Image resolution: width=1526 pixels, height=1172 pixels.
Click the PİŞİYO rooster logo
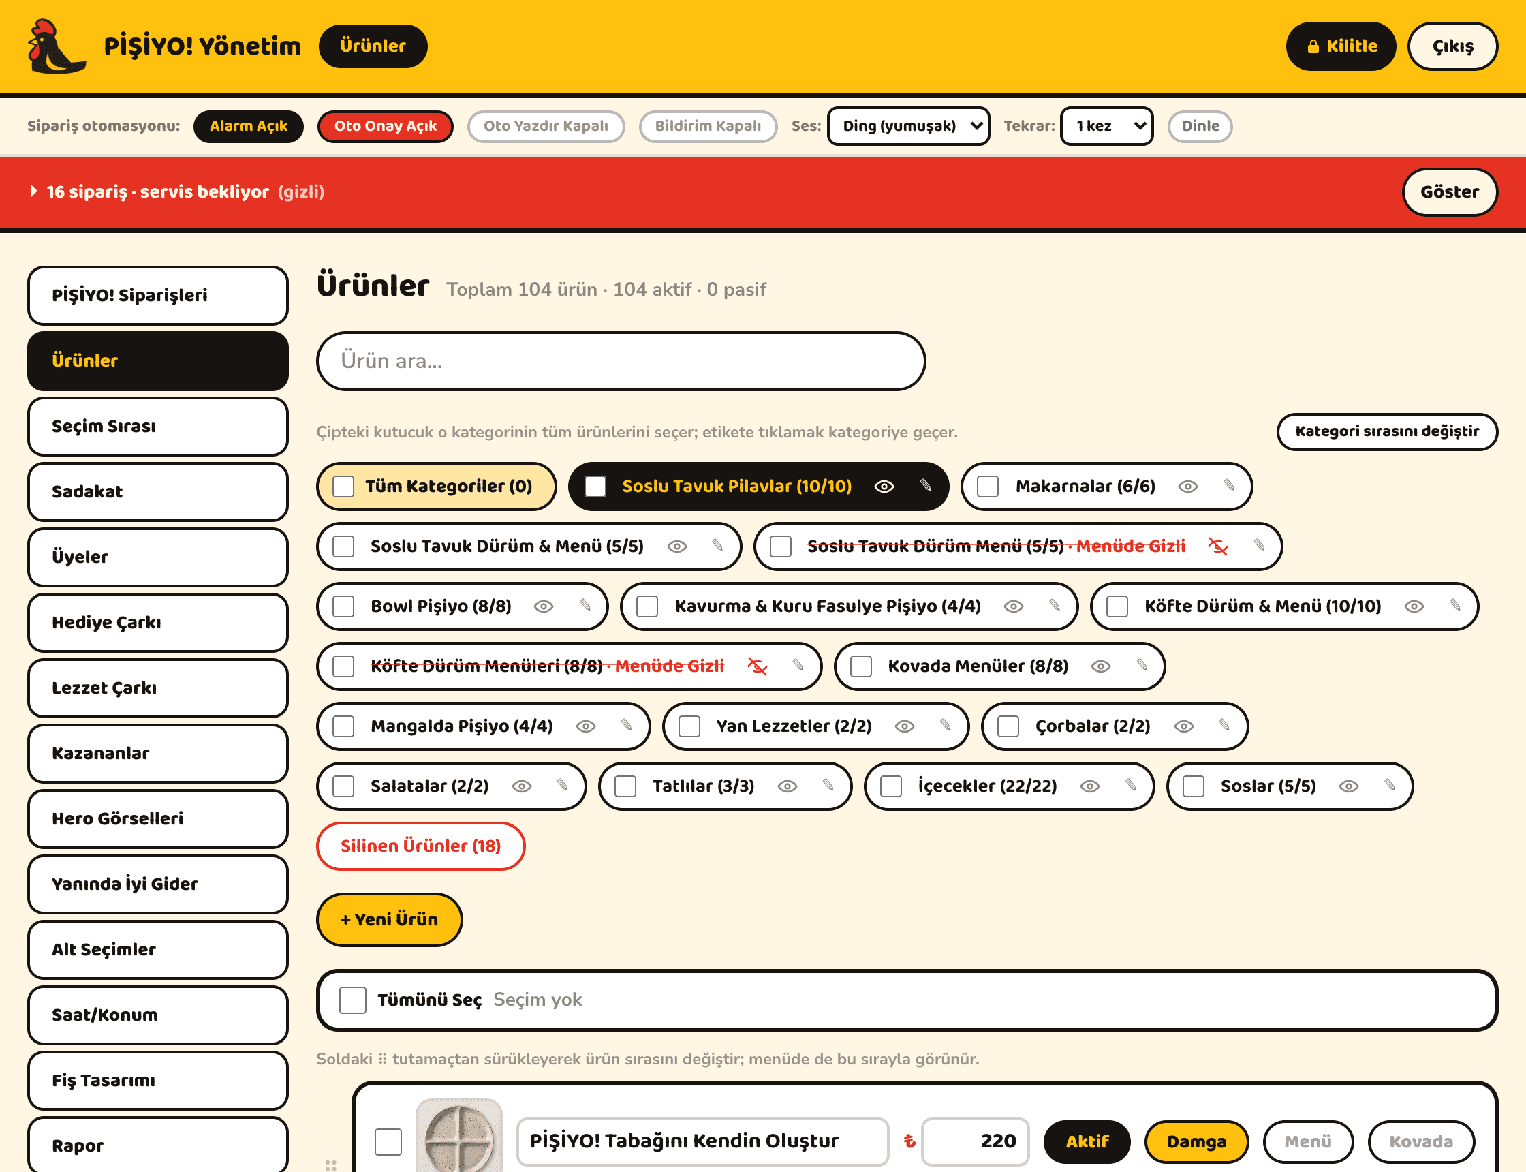click(57, 47)
